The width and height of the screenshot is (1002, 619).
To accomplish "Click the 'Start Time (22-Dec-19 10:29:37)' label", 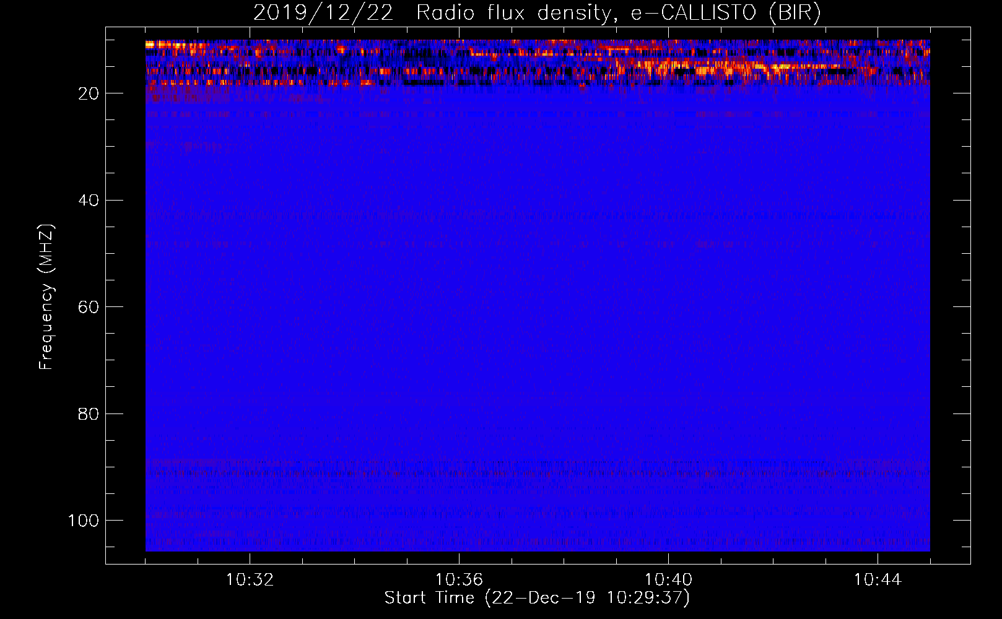I will [x=537, y=598].
